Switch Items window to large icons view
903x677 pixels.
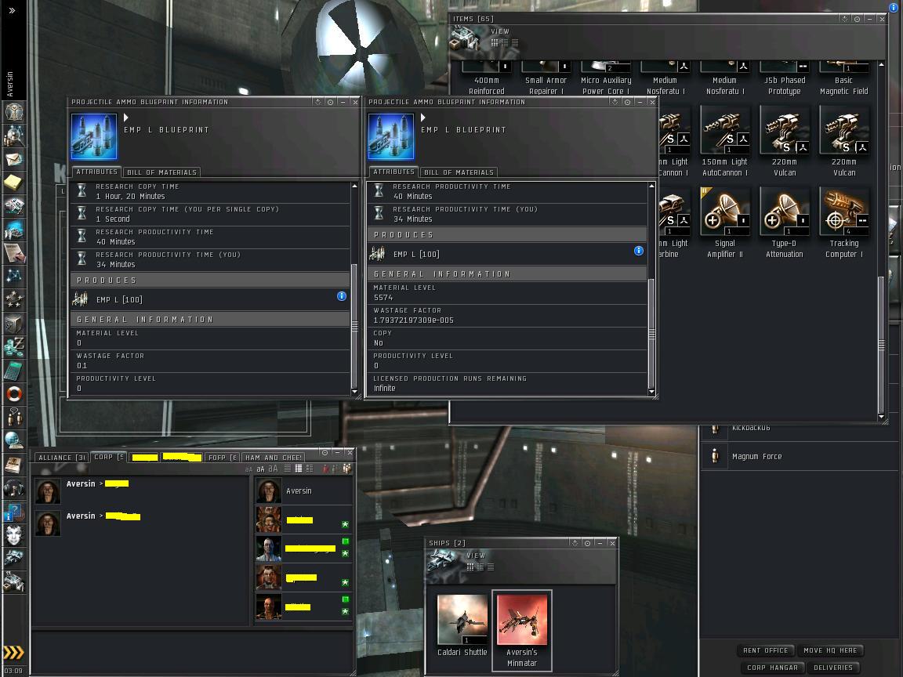coord(495,42)
